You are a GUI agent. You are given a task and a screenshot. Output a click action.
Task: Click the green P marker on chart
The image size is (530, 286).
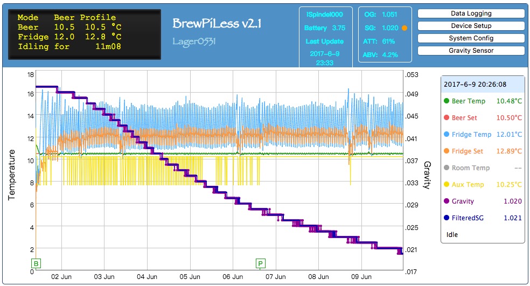pos(260,263)
